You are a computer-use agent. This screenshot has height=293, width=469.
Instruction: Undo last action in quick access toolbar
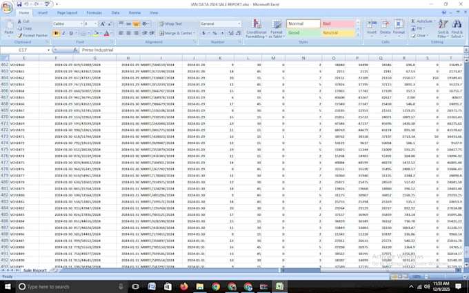pyautogui.click(x=27, y=4)
